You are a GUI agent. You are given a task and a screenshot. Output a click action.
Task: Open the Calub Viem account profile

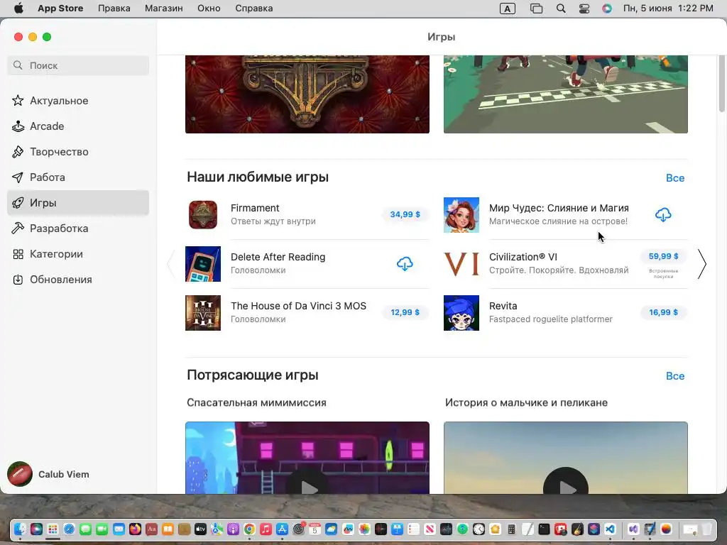[x=49, y=474]
